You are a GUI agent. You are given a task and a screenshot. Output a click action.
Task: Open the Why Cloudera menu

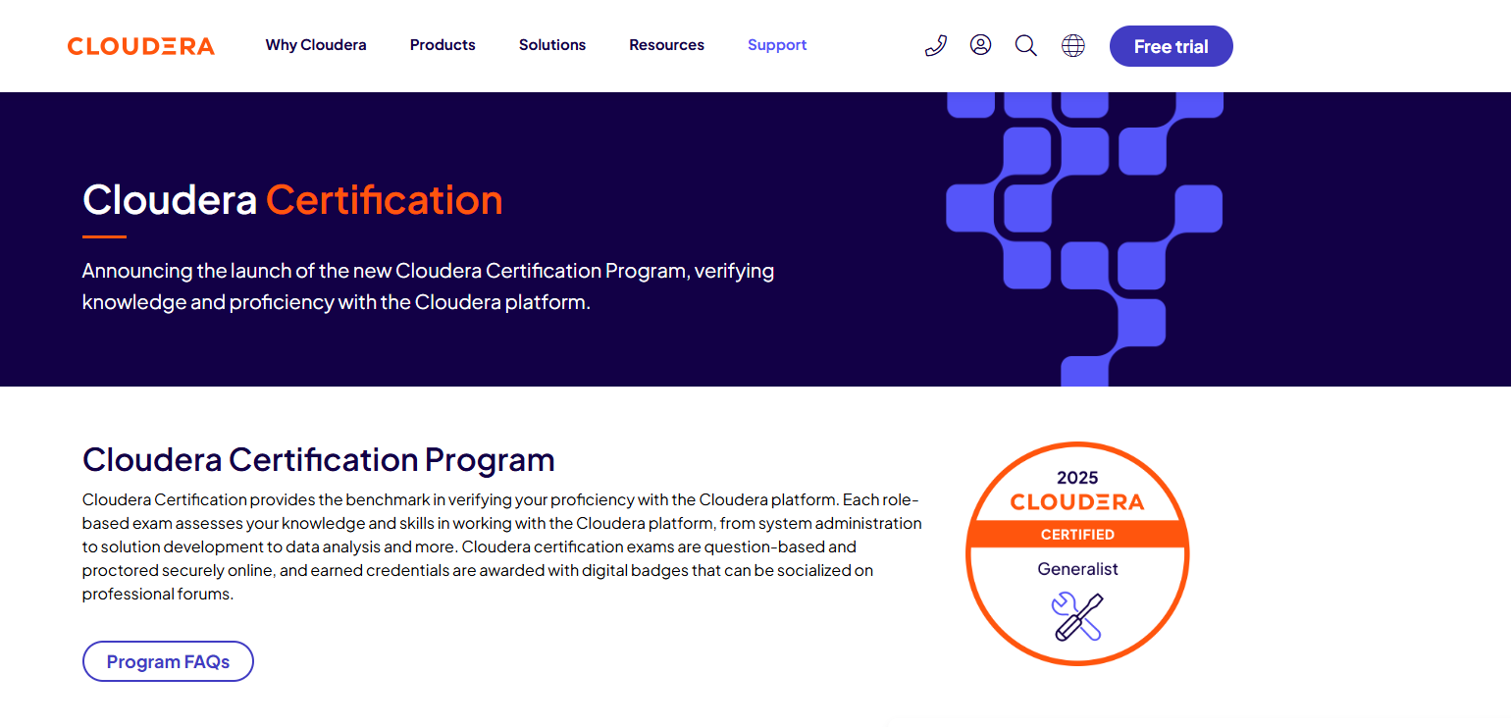pos(316,45)
